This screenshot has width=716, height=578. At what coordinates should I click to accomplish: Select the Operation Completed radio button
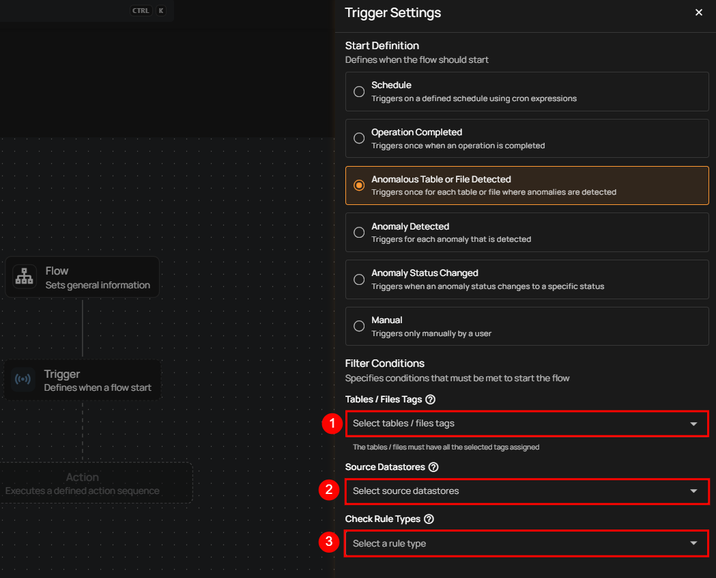359,138
